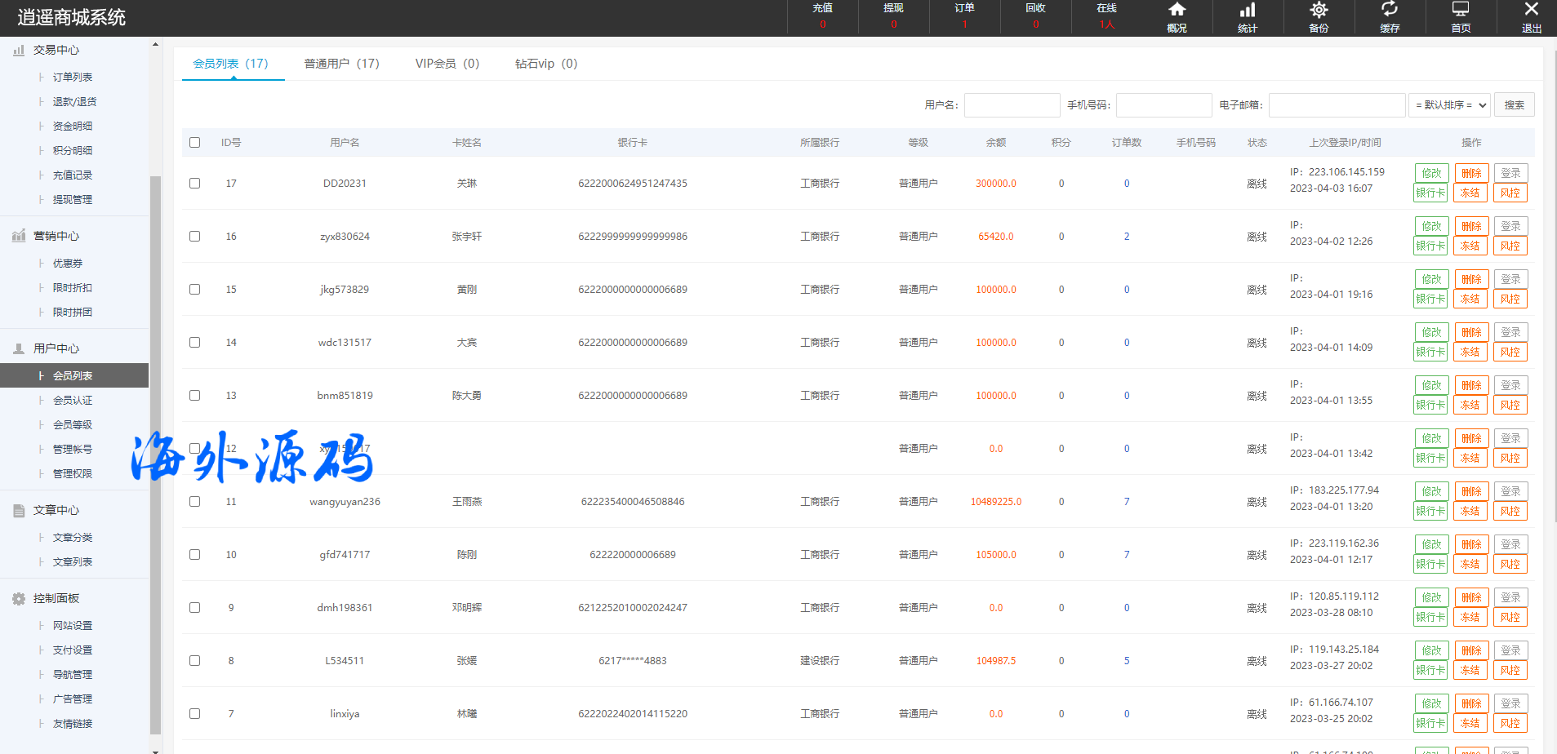Click the exit X icon
The height and width of the screenshot is (754, 1557).
pyautogui.click(x=1531, y=11)
